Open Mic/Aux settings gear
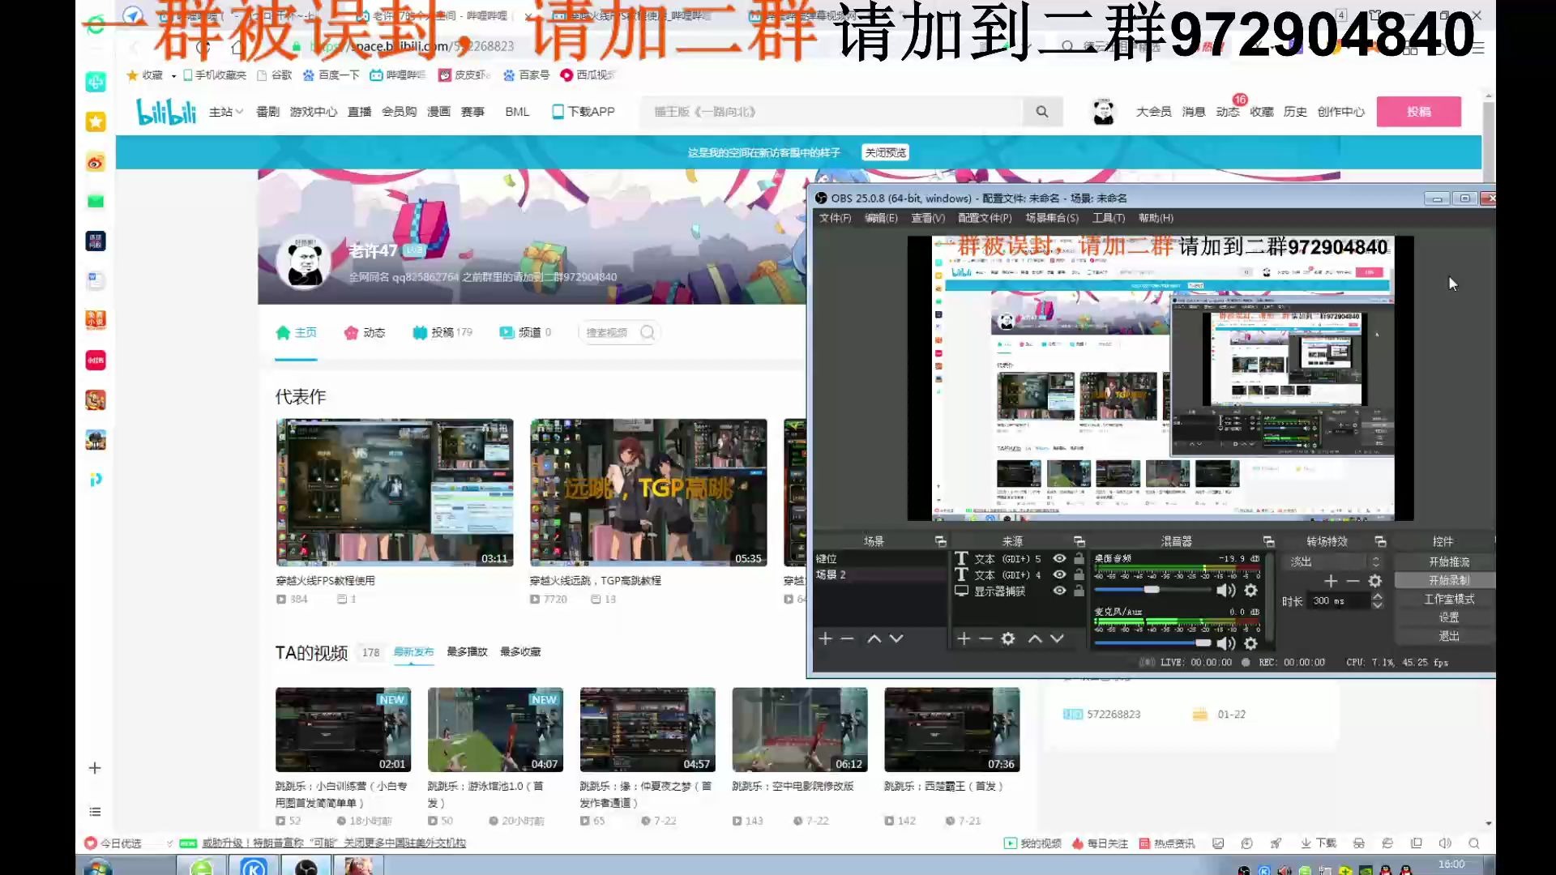Screen dimensions: 1556x875 click(1251, 643)
